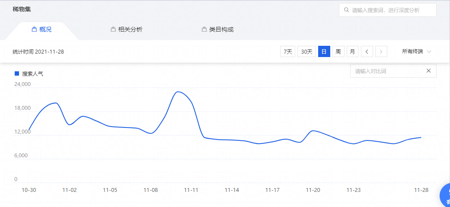Viewport: 450px width, 207px height.
Task: Select the 周 granularity option
Action: 338,51
